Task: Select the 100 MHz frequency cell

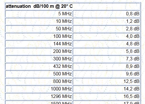Action: pos(39,36)
